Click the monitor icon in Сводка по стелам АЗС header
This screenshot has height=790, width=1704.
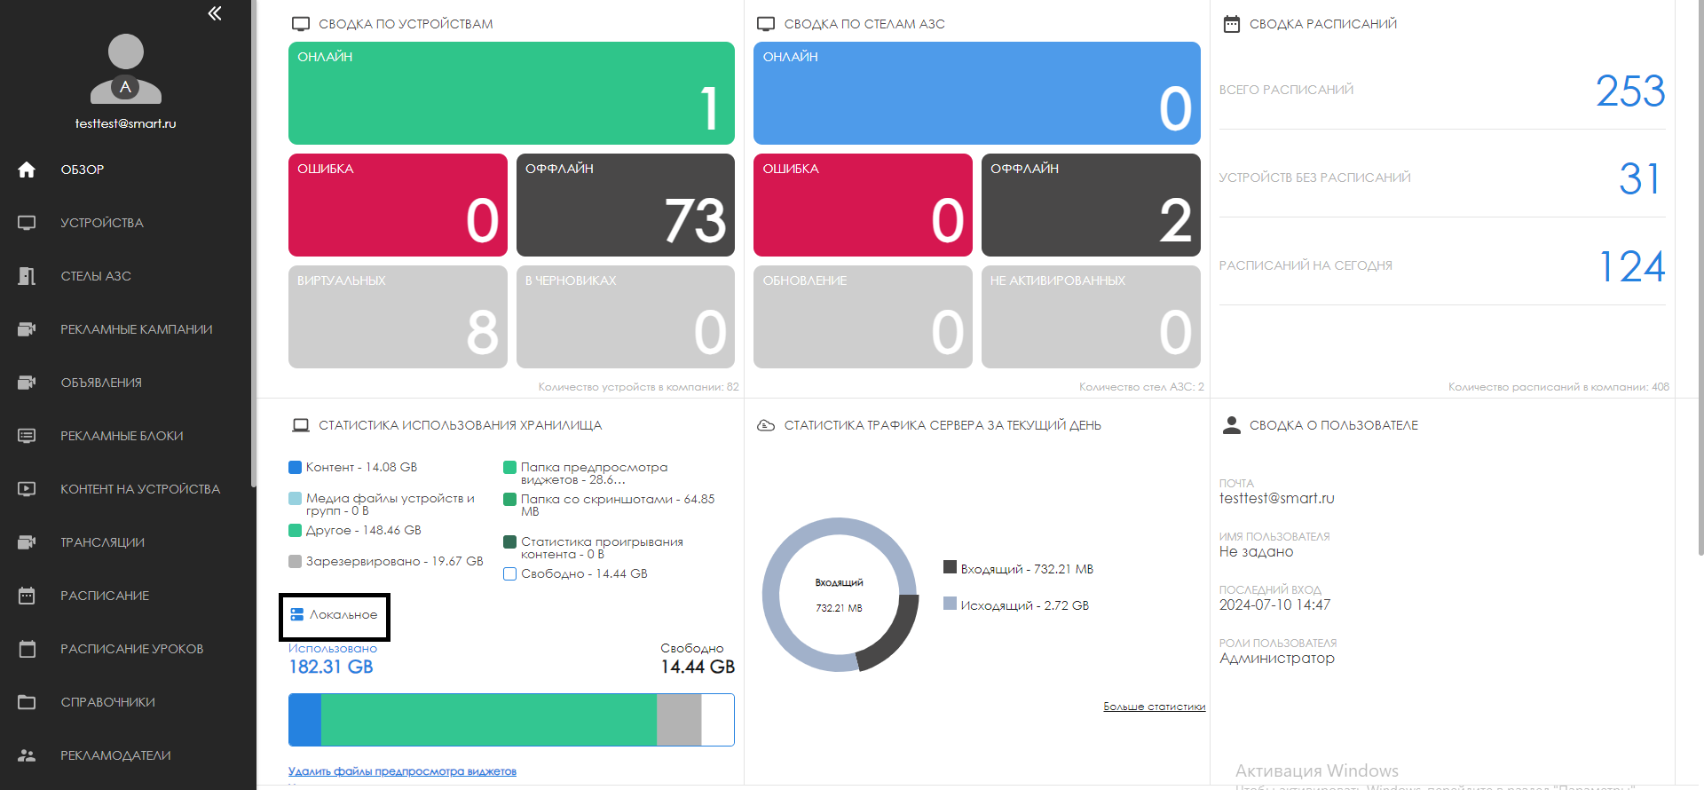pyautogui.click(x=766, y=24)
